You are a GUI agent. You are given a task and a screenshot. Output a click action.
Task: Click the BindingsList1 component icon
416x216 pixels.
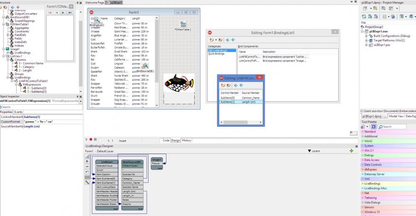96,20
